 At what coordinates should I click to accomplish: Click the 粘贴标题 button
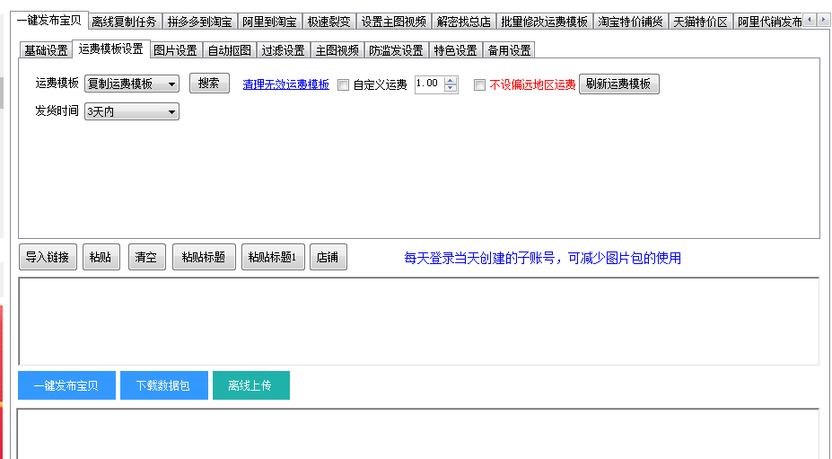coord(204,257)
